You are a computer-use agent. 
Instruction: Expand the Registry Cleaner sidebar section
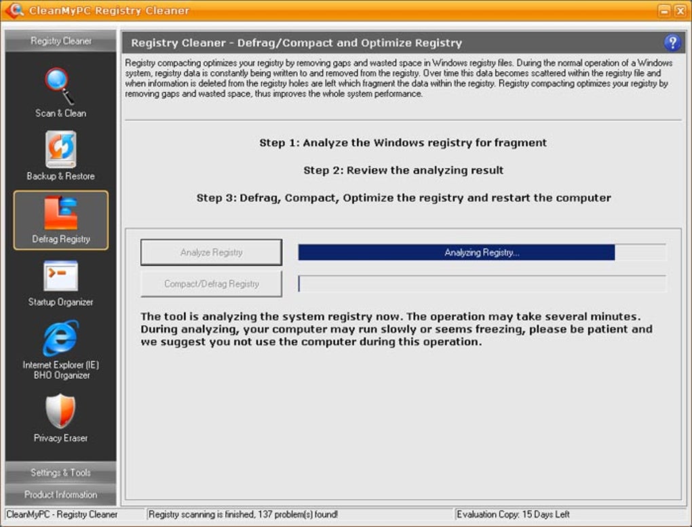61,41
